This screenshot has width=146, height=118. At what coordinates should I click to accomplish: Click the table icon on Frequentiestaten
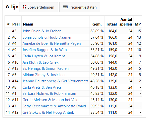coord(65,7)
